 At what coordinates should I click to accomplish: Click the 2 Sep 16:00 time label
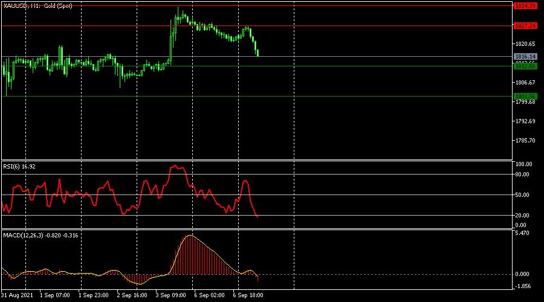coord(132,295)
